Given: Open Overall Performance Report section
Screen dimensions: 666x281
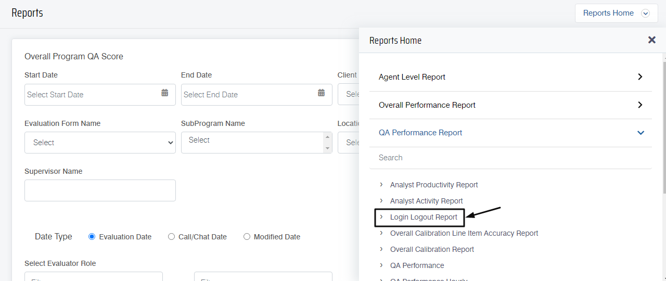Looking at the screenshot, I should (x=510, y=105).
